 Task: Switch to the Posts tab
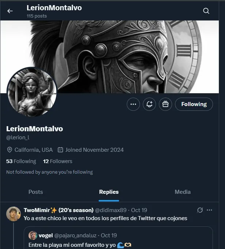pos(36,192)
